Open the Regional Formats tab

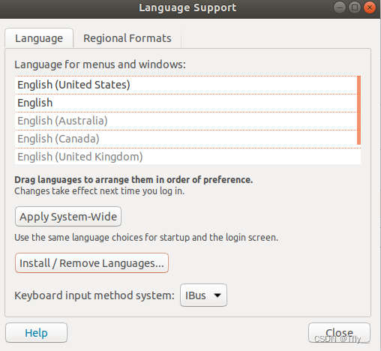127,38
